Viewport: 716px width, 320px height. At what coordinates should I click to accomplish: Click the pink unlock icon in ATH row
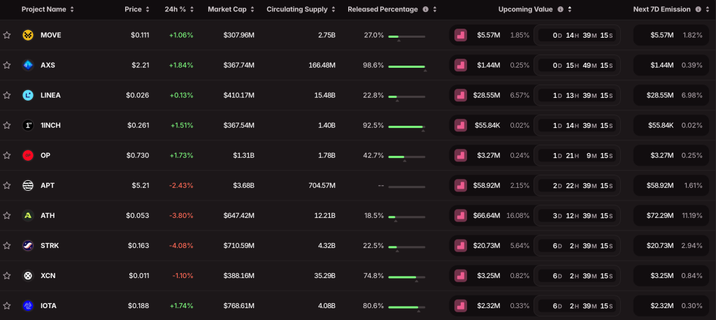pyautogui.click(x=460, y=215)
